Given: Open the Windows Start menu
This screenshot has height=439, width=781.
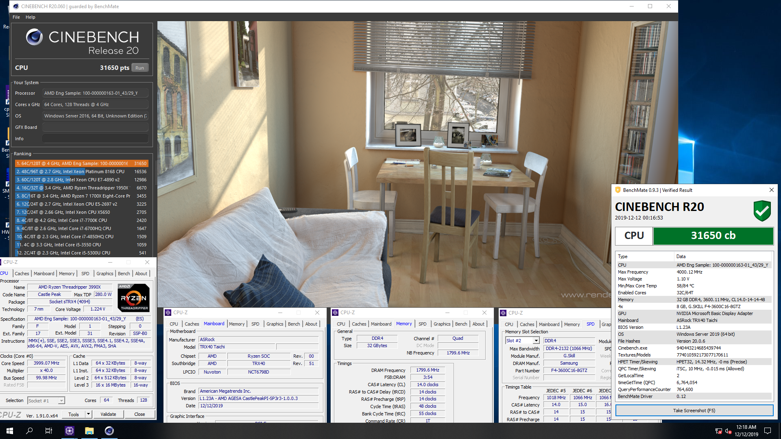Looking at the screenshot, I should [10, 431].
